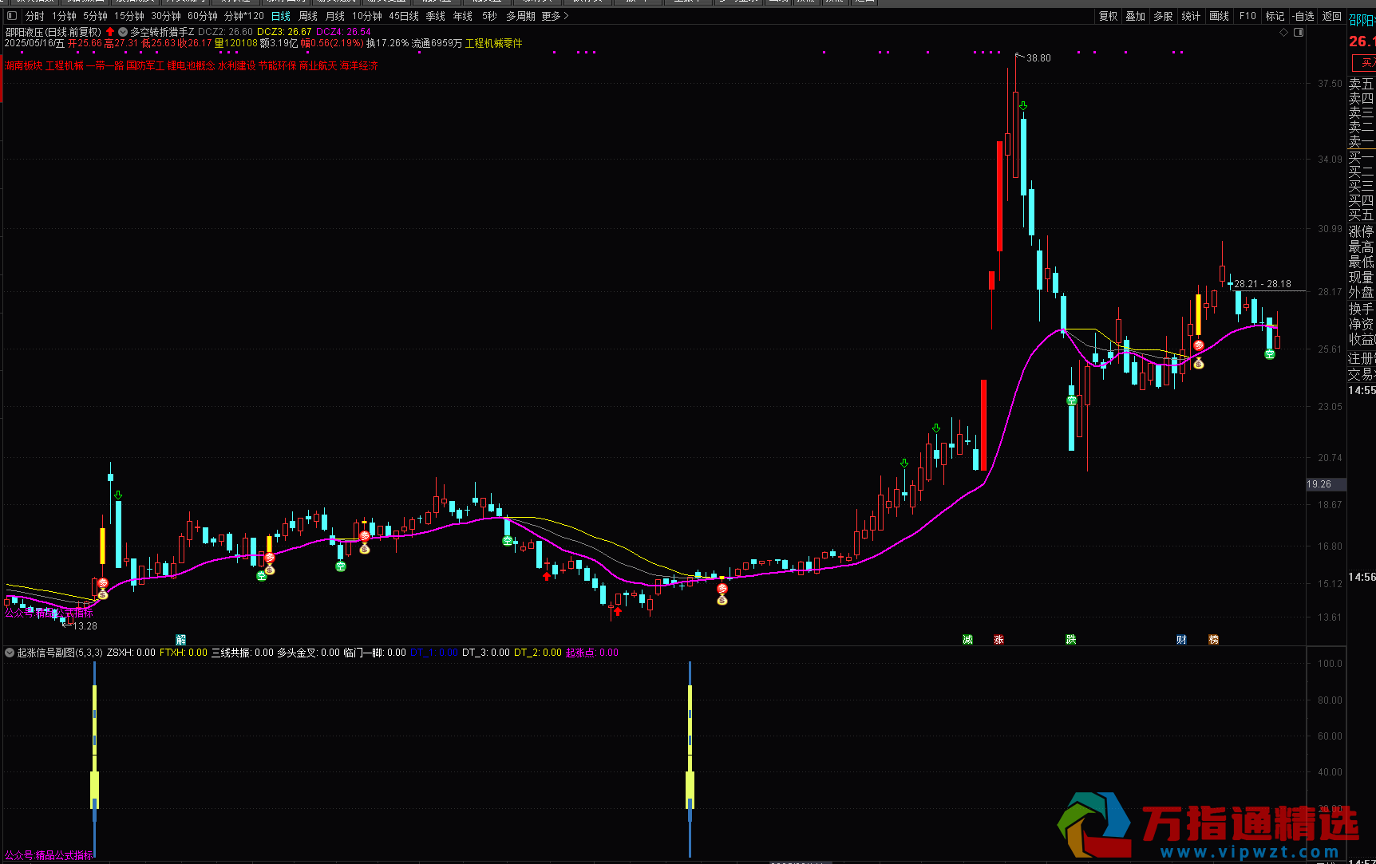1376x864 pixels.
Task: Open F10 company info
Action: click(x=1247, y=16)
